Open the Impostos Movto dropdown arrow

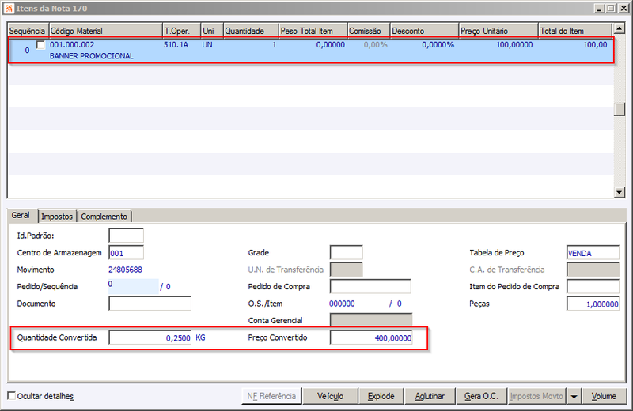pos(574,396)
